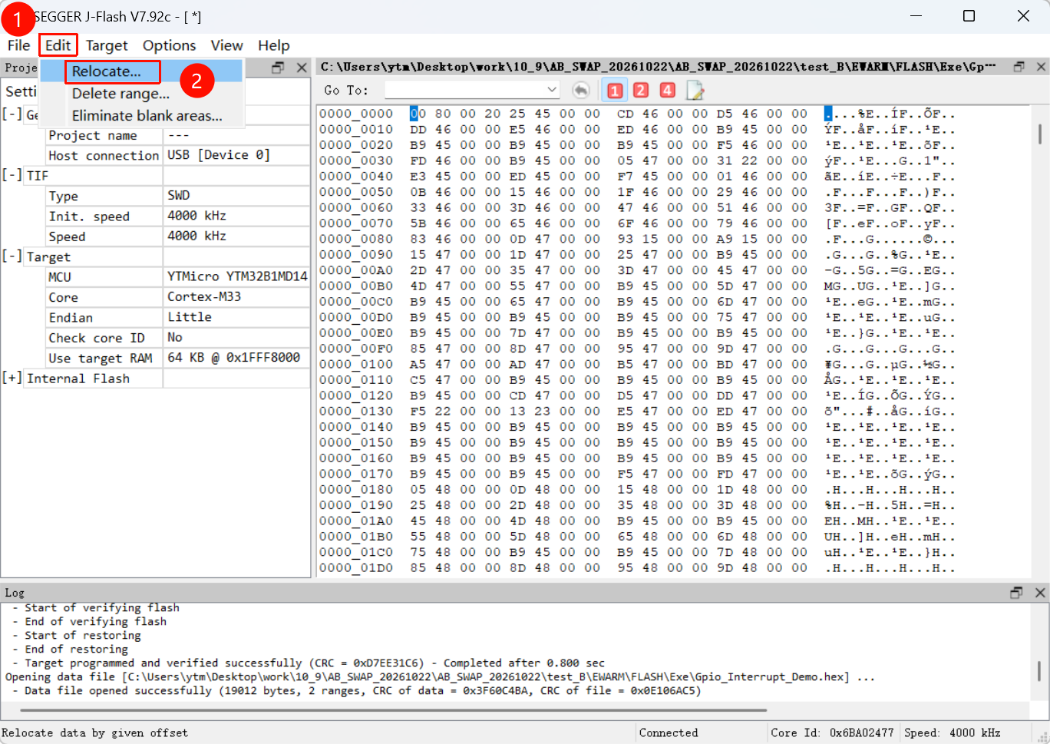Select the Host connection value 'USB [Device 0]'

[236, 155]
